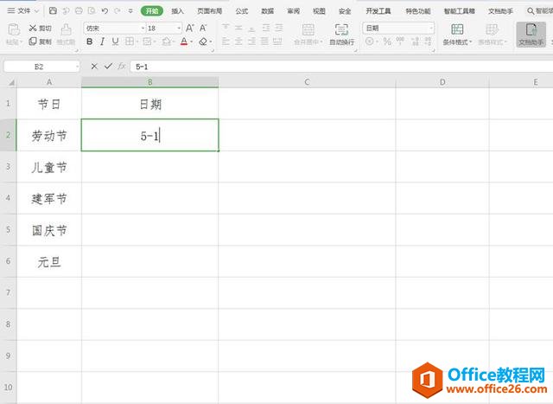553x404 pixels.
Task: Click the borders grid icon
Action: 130,42
